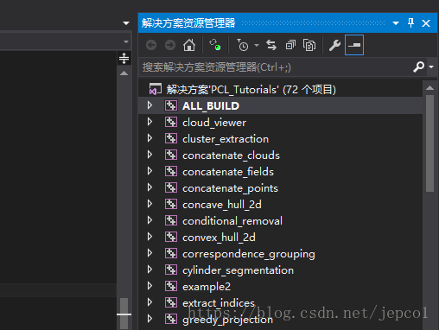Expand the concatenate_points project
Viewport: 439px width, 330px height.
(x=150, y=187)
